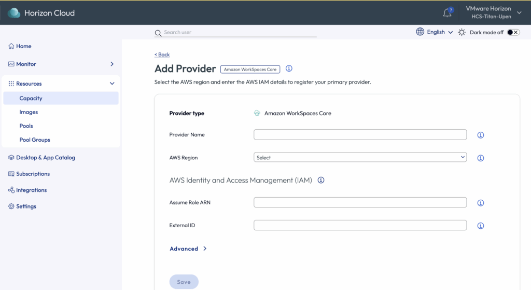
Task: Click info icon beside AWS Region dropdown
Action: (480, 158)
